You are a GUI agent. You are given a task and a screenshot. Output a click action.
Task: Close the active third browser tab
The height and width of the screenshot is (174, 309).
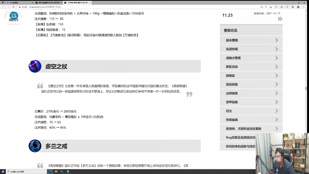coord(90,3)
